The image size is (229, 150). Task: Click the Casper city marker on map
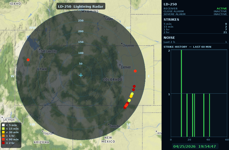[104, 17]
